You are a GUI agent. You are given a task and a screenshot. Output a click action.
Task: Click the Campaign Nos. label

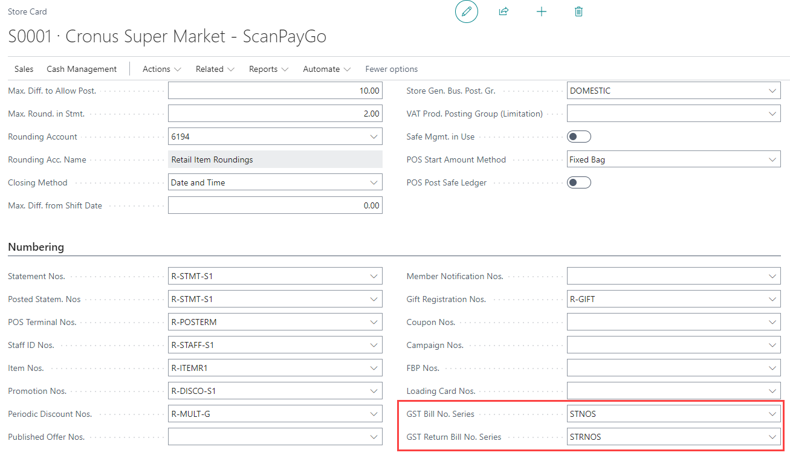pyautogui.click(x=435, y=345)
